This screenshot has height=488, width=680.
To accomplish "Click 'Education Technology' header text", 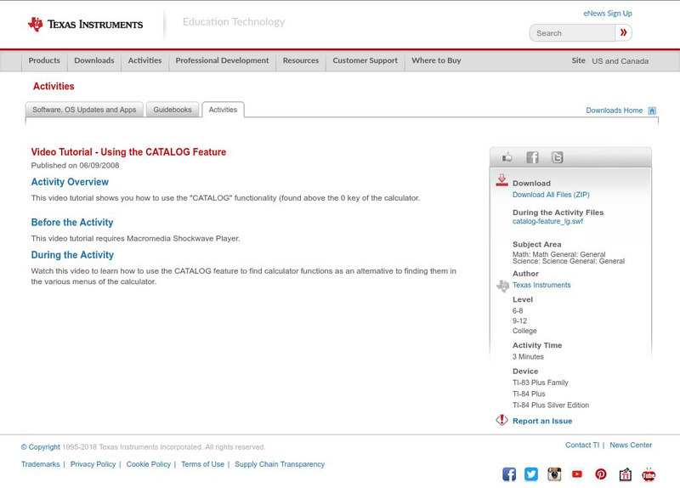I will point(234,22).
